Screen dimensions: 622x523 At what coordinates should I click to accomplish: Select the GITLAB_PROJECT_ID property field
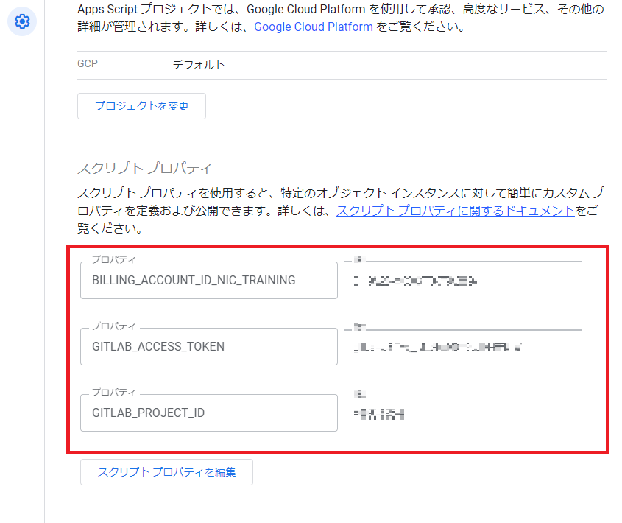click(x=209, y=413)
